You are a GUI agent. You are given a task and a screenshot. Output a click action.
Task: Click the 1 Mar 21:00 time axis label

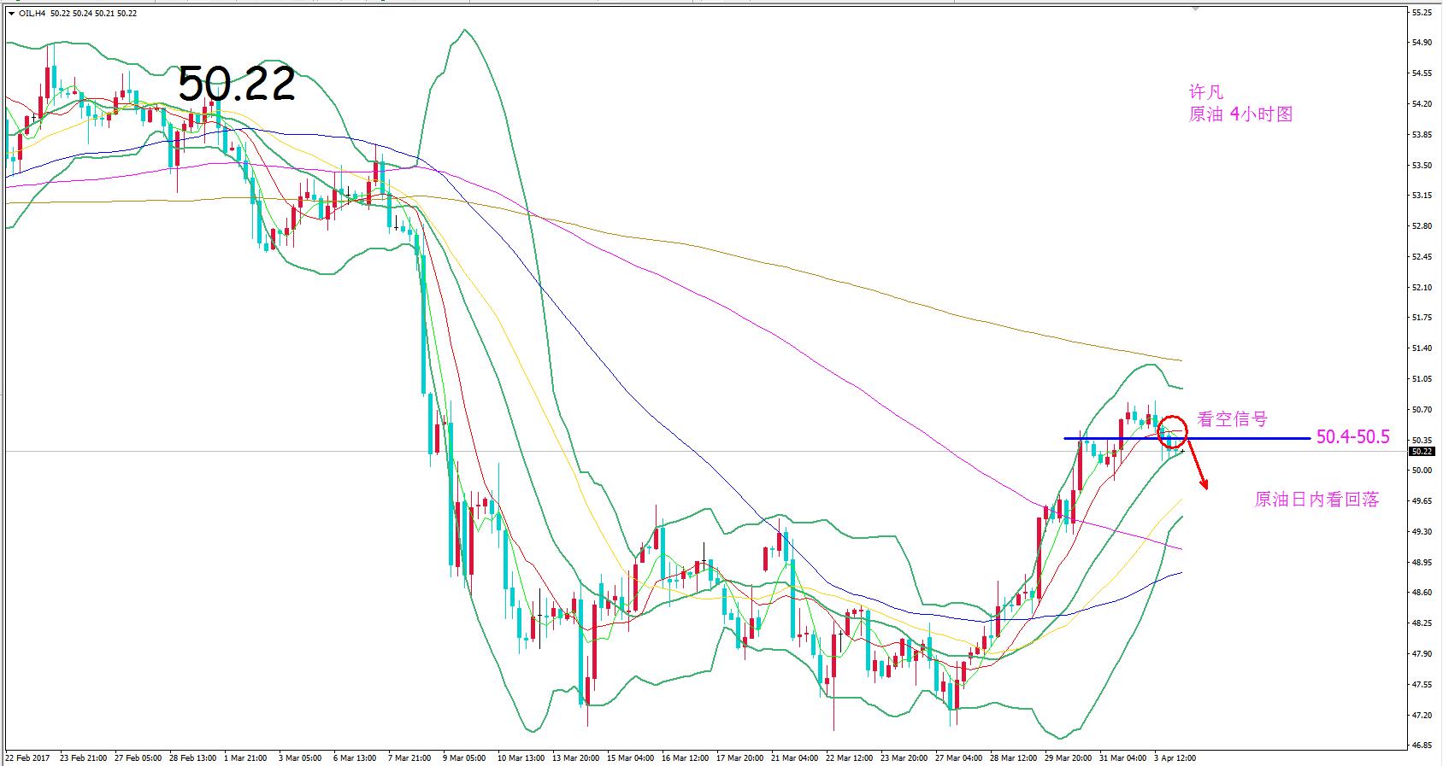click(246, 758)
